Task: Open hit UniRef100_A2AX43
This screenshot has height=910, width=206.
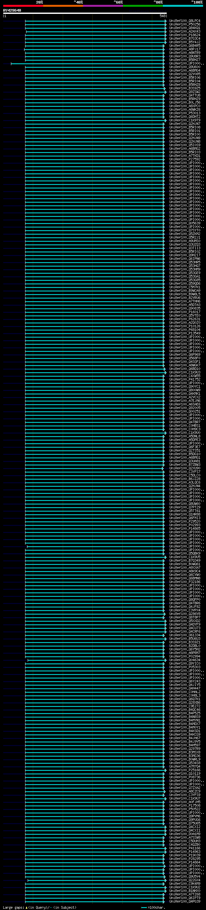Action: coord(184,31)
